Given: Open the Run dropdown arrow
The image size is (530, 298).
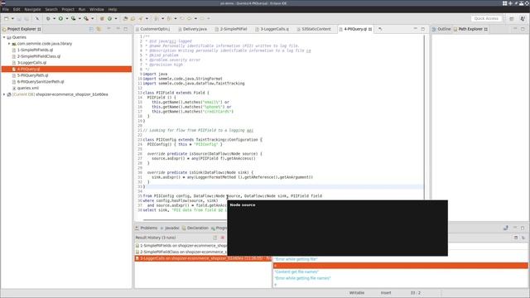Looking at the screenshot, I should [x=67, y=18].
